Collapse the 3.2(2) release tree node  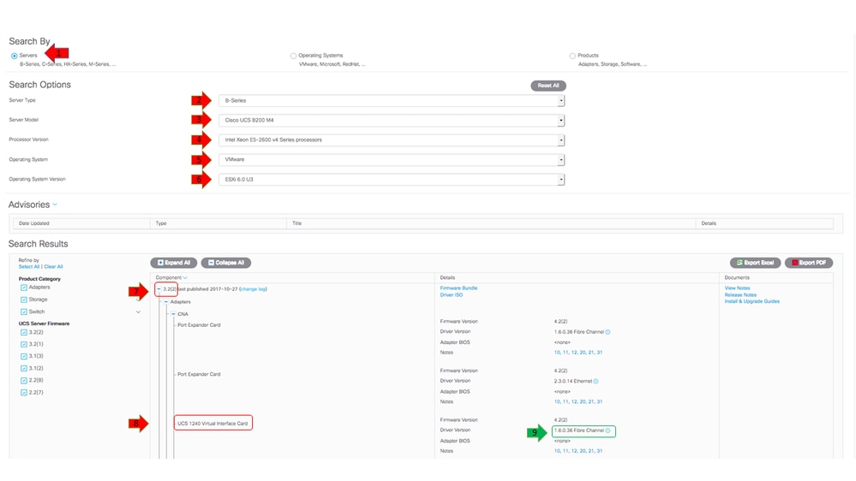click(x=159, y=289)
